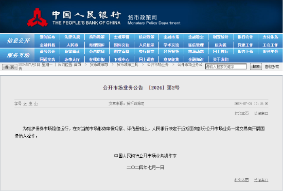Viewport: 283px width, 191px height.
Task: Open the 银行会计 menu item
Action: (x=245, y=37)
